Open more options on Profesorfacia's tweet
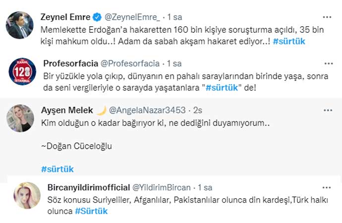This screenshot has width=342, height=223. [328, 63]
